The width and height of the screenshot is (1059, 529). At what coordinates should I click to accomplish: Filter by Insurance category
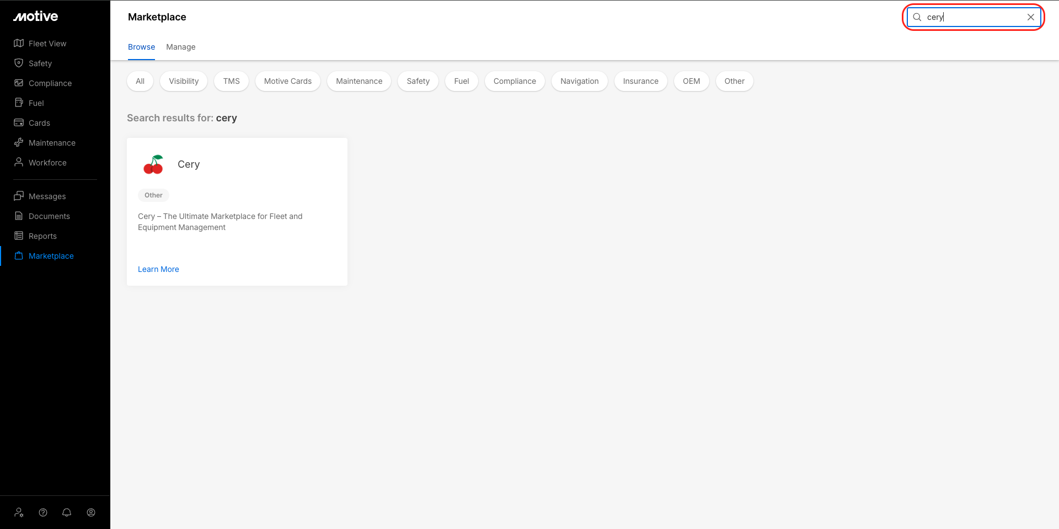click(x=641, y=81)
